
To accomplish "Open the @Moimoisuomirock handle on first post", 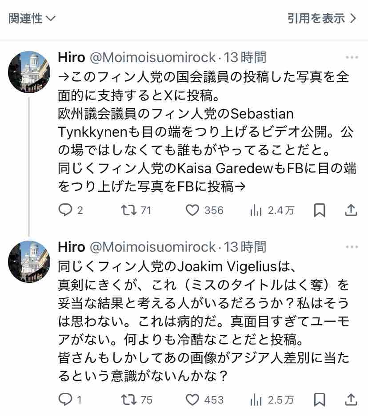I will [153, 58].
